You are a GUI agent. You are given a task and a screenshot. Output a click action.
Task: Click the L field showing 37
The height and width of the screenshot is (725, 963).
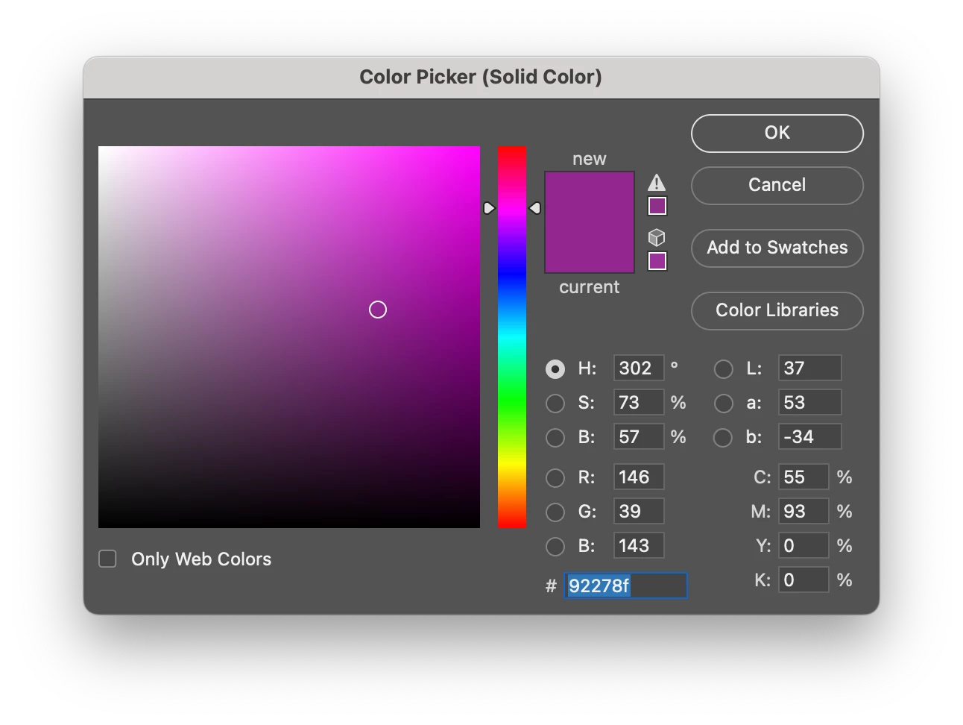(x=810, y=368)
